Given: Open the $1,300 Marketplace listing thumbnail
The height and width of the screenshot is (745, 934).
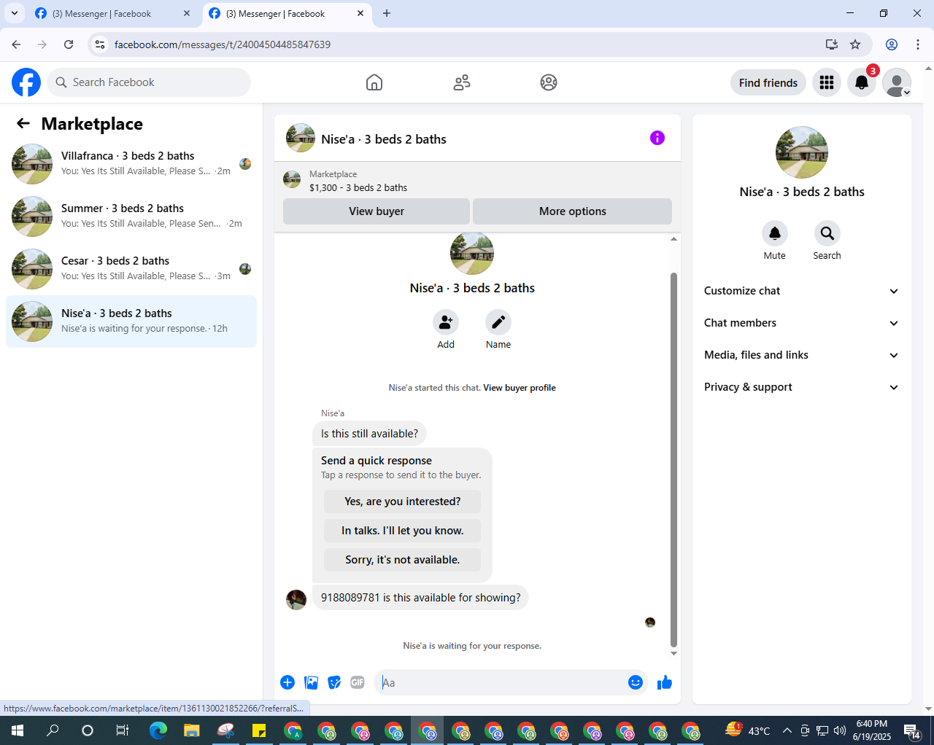Looking at the screenshot, I should pos(292,179).
